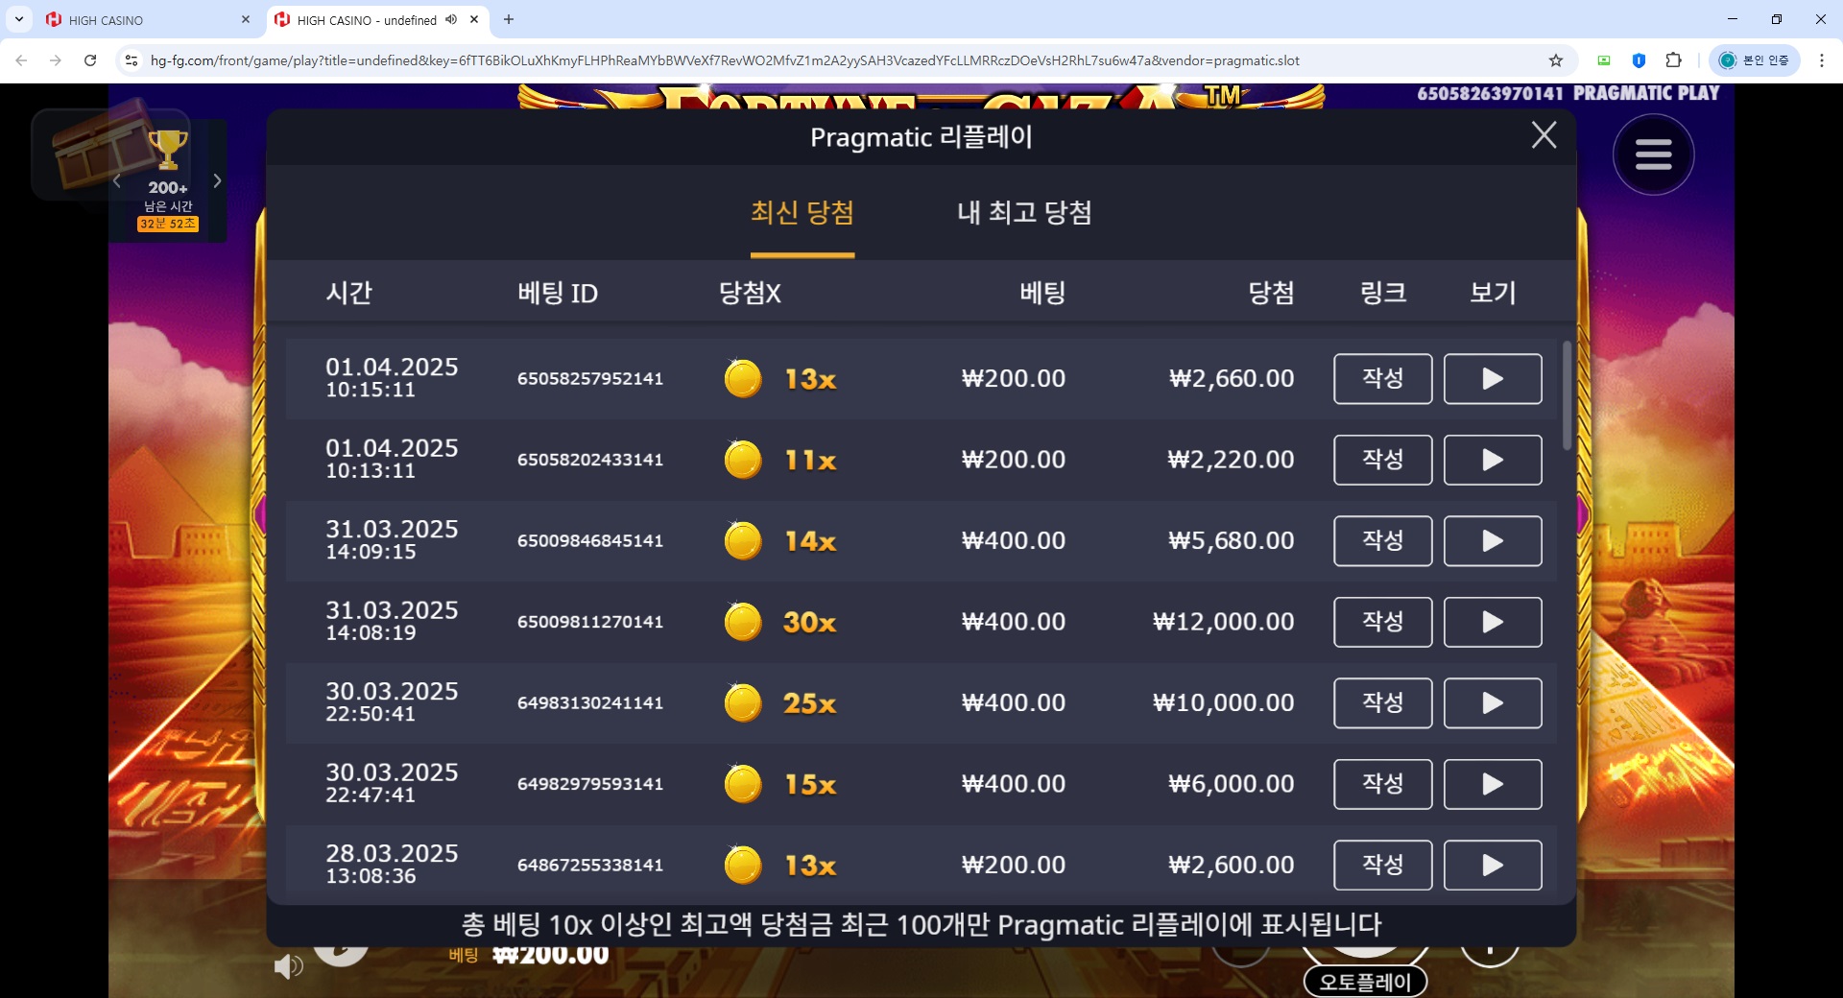Viewport: 1843px width, 998px height.
Task: Bookmark this page with the star icon
Action: 1556,60
